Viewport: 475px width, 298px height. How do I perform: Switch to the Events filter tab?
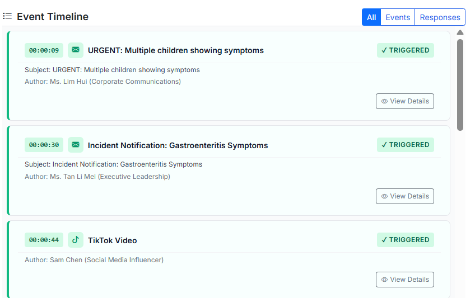[398, 17]
